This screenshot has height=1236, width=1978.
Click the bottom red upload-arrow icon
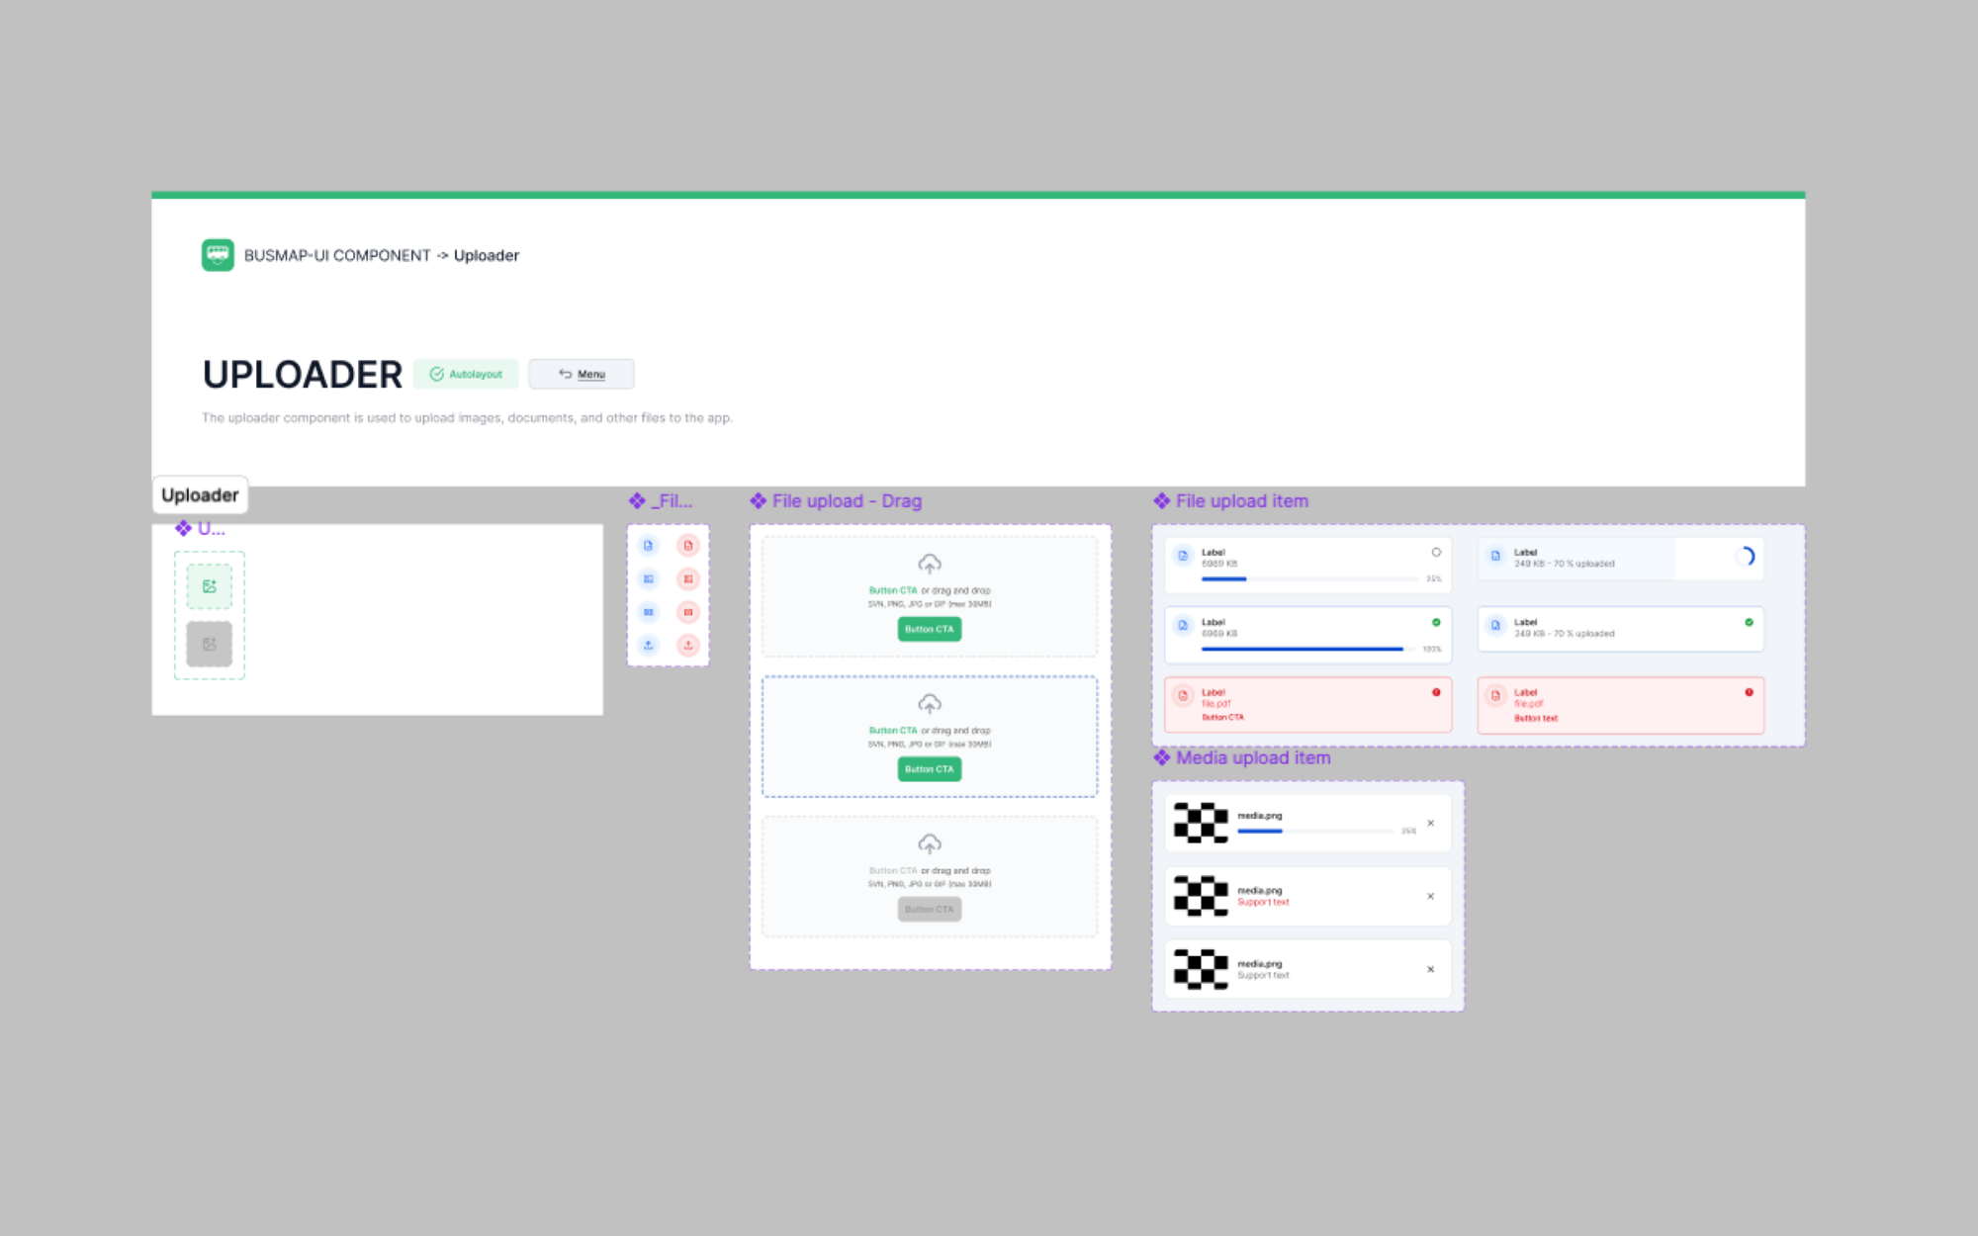click(688, 645)
